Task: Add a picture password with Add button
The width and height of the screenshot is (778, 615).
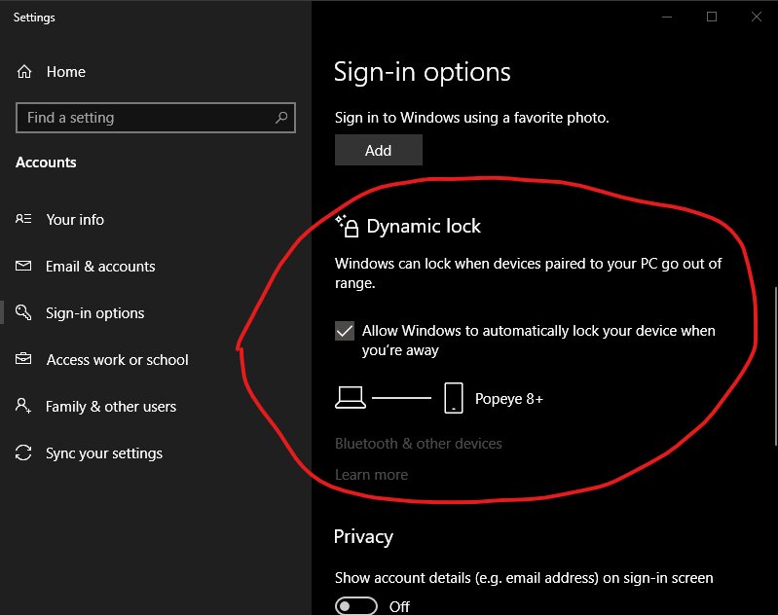Action: tap(379, 150)
